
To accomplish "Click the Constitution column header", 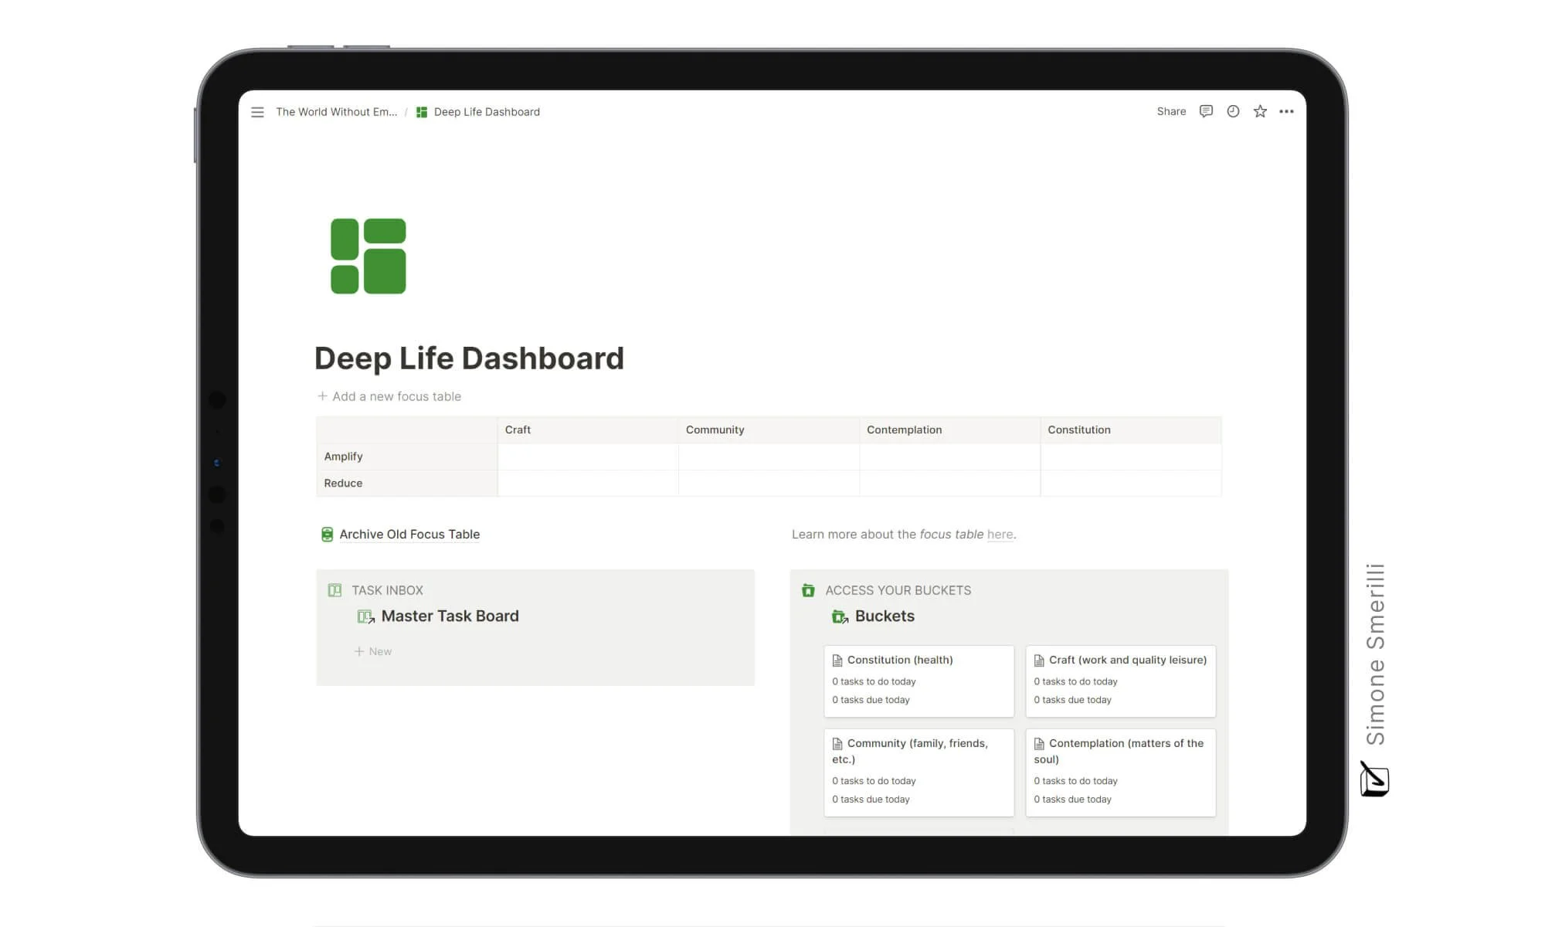I will point(1131,430).
